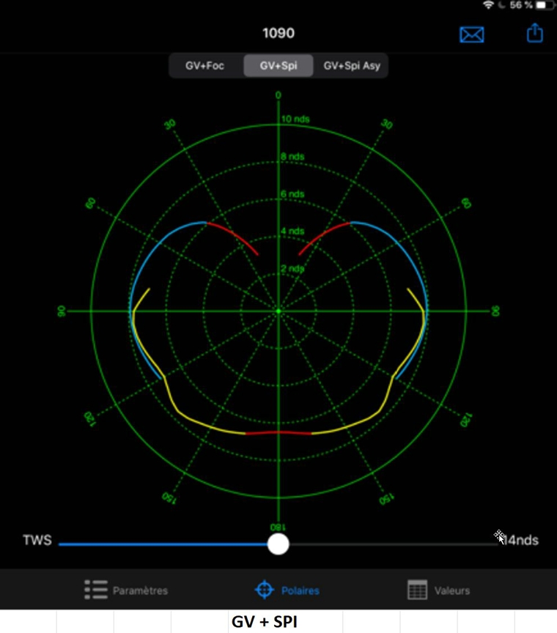Viewport: 557px width, 633px height.
Task: Click the white TWS slider knob
Action: point(278,544)
